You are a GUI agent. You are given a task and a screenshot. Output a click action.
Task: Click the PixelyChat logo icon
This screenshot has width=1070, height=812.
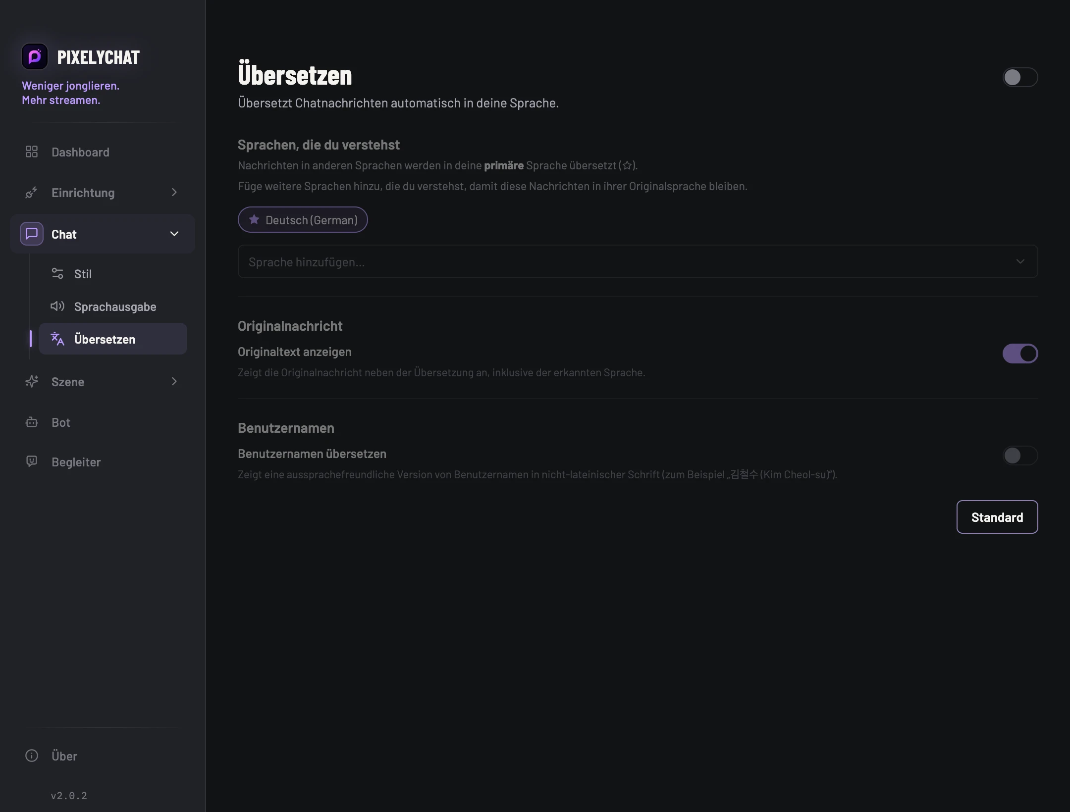click(35, 57)
